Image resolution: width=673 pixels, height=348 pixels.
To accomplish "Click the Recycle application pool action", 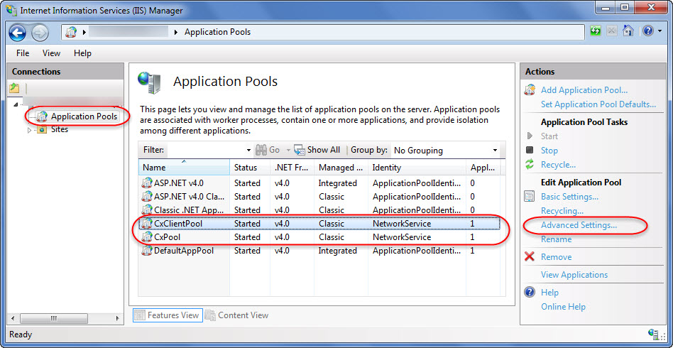I will 558,165.
